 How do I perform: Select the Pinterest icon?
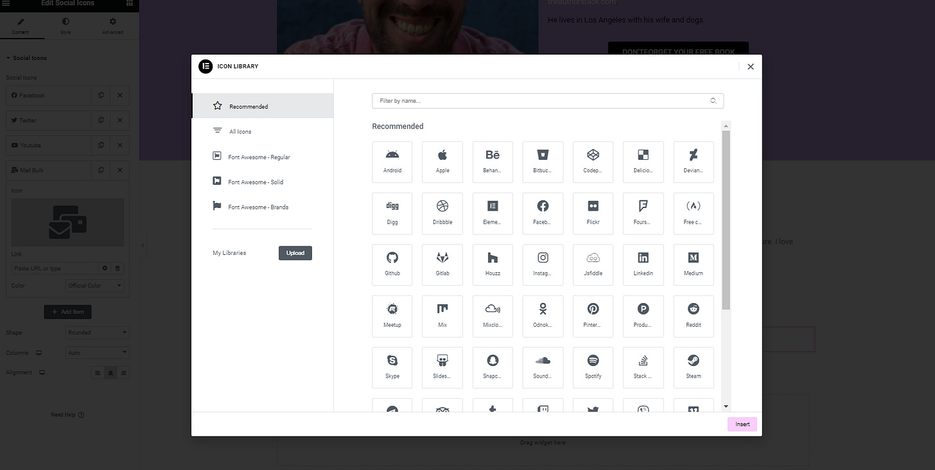point(593,316)
